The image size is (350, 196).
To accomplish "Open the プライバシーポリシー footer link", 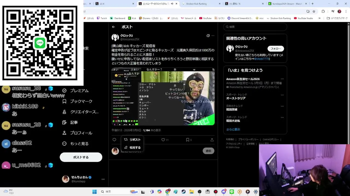I will coord(248,139).
